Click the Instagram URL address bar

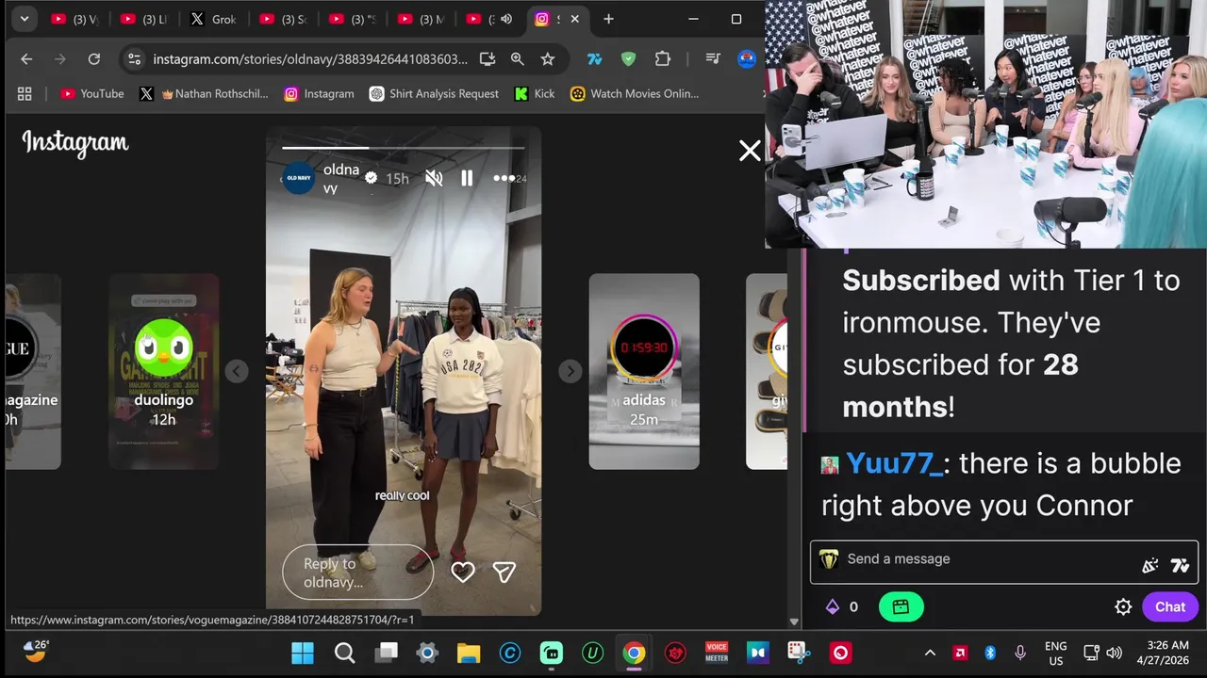(310, 58)
